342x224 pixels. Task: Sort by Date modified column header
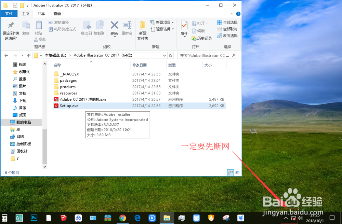[140, 65]
